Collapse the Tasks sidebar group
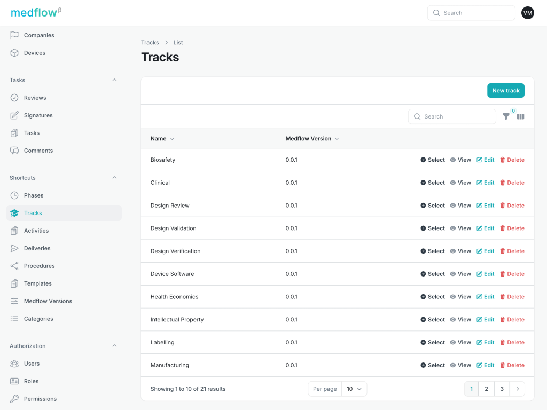This screenshot has width=547, height=410. tap(114, 80)
